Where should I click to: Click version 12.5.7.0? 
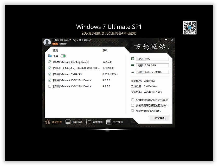(107, 62)
